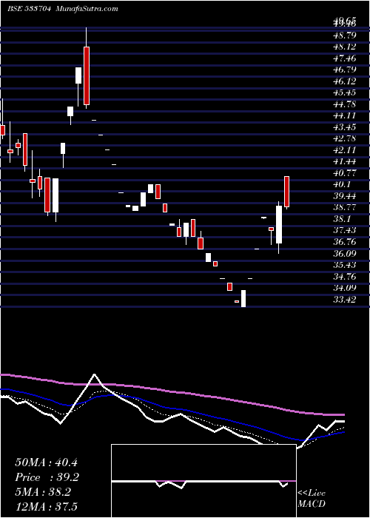Click the 5MA : 38.2 value
This screenshot has width=370, height=518.
click(x=43, y=492)
